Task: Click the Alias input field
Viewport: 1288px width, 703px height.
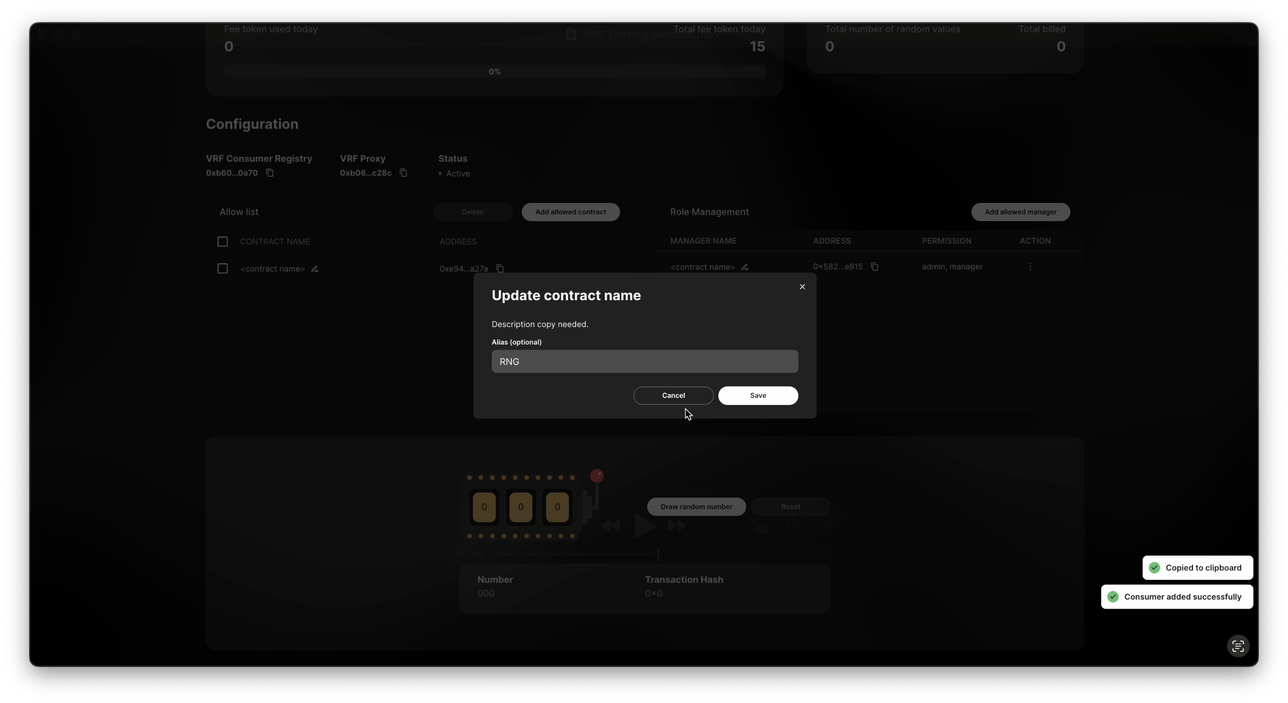Action: click(x=644, y=361)
